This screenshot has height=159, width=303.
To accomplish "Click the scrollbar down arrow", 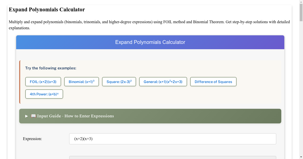I will [x=301, y=157].
